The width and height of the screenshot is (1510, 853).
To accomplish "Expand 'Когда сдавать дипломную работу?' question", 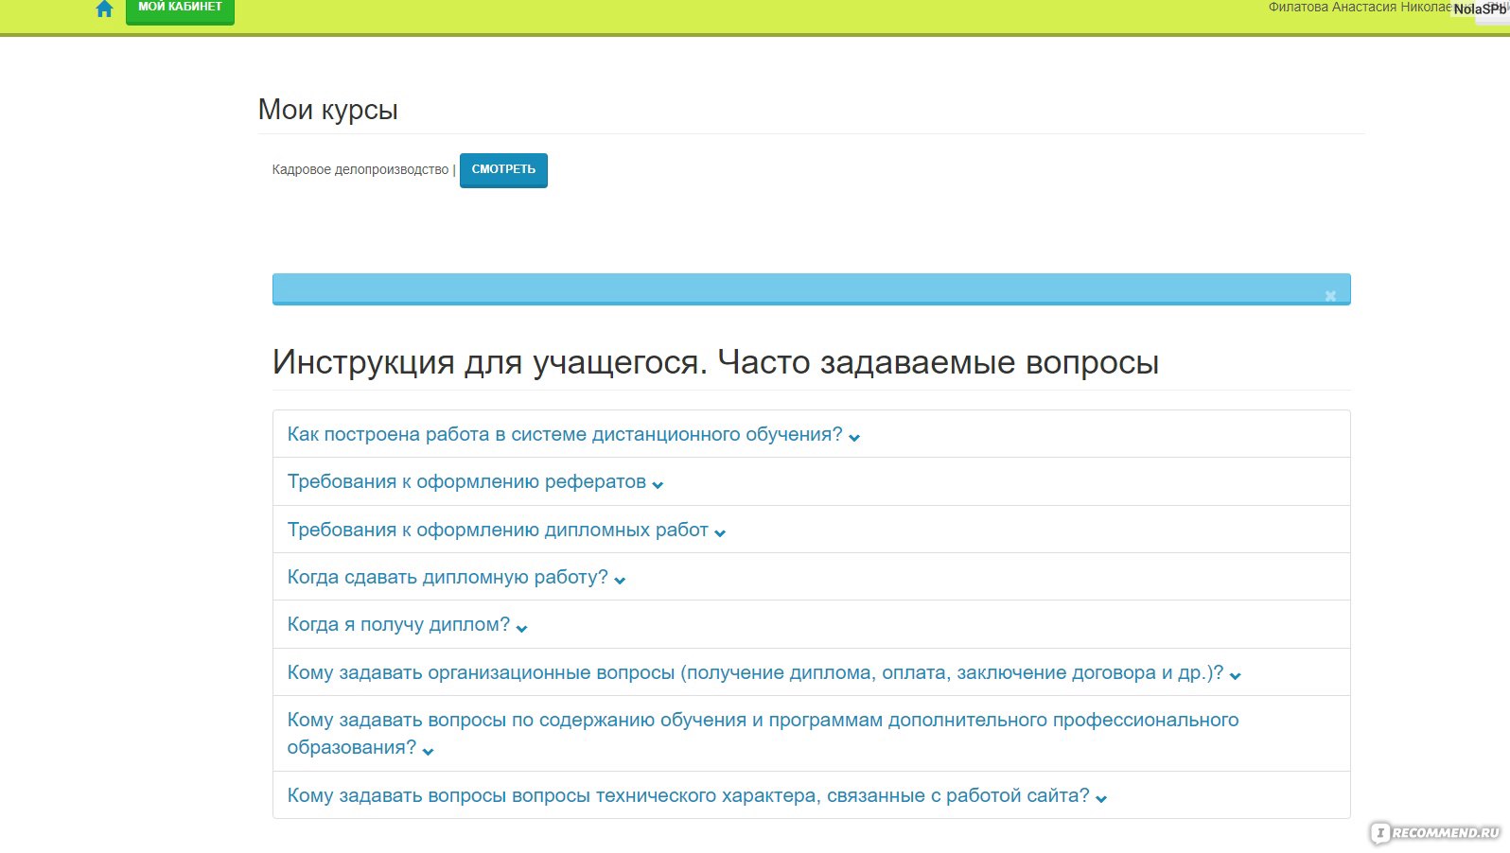I will click(456, 577).
